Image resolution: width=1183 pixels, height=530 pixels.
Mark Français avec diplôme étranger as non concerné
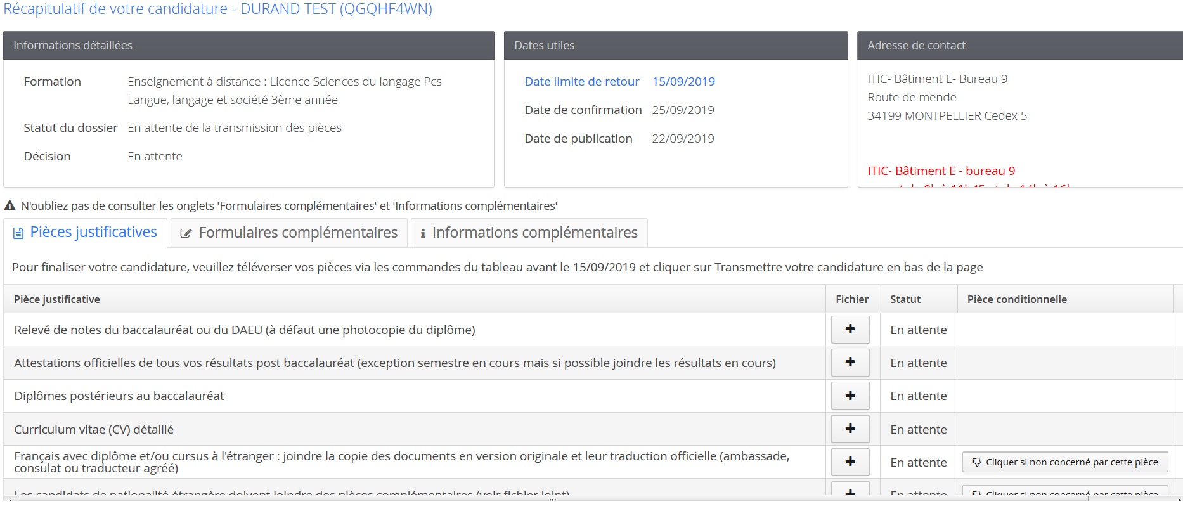click(1065, 462)
